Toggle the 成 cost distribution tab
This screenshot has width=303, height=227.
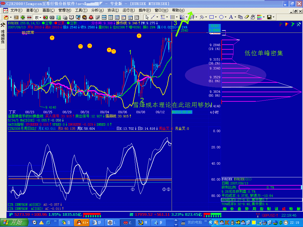pos(283,209)
